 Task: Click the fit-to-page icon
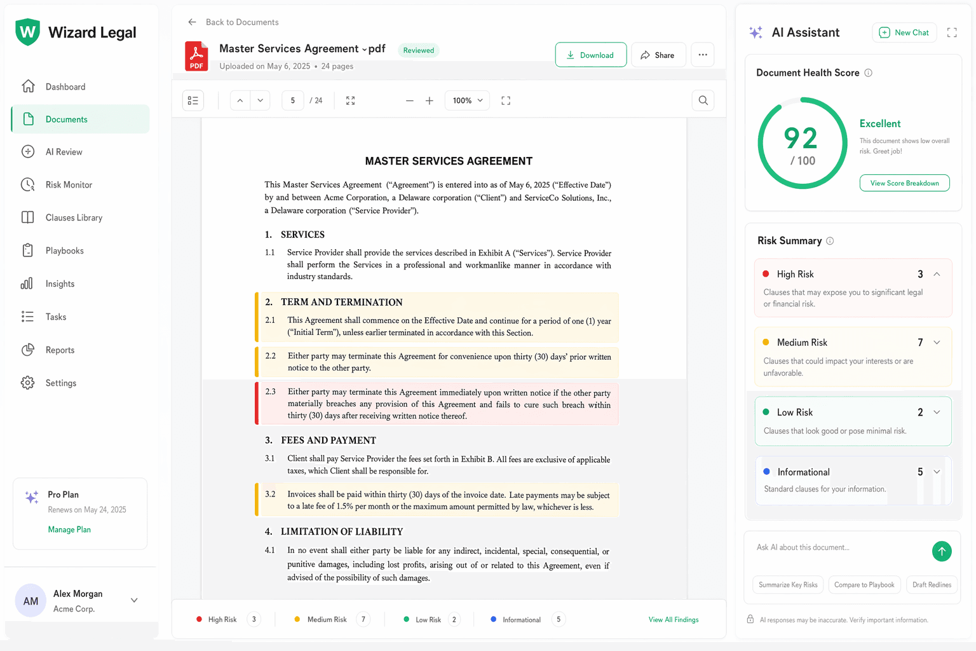click(350, 100)
